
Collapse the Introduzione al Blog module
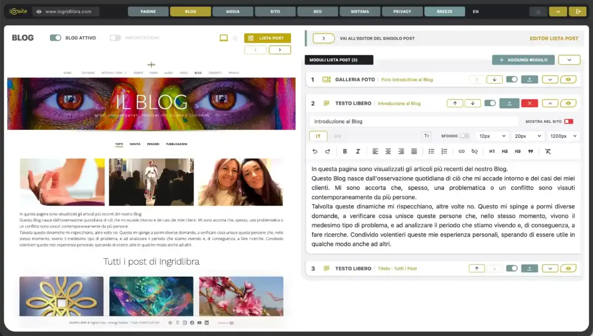(550, 103)
